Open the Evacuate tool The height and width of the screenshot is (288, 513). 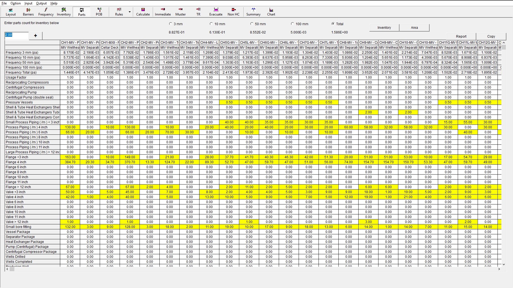(216, 12)
